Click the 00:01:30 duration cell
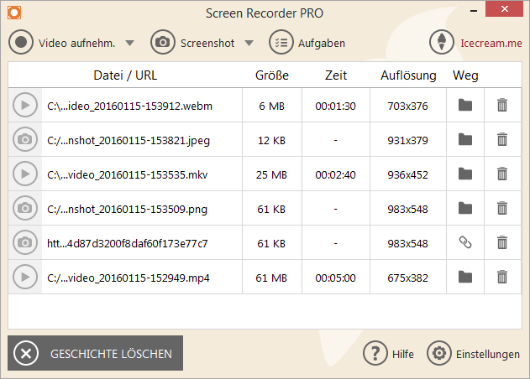The image size is (530, 379). (336, 106)
